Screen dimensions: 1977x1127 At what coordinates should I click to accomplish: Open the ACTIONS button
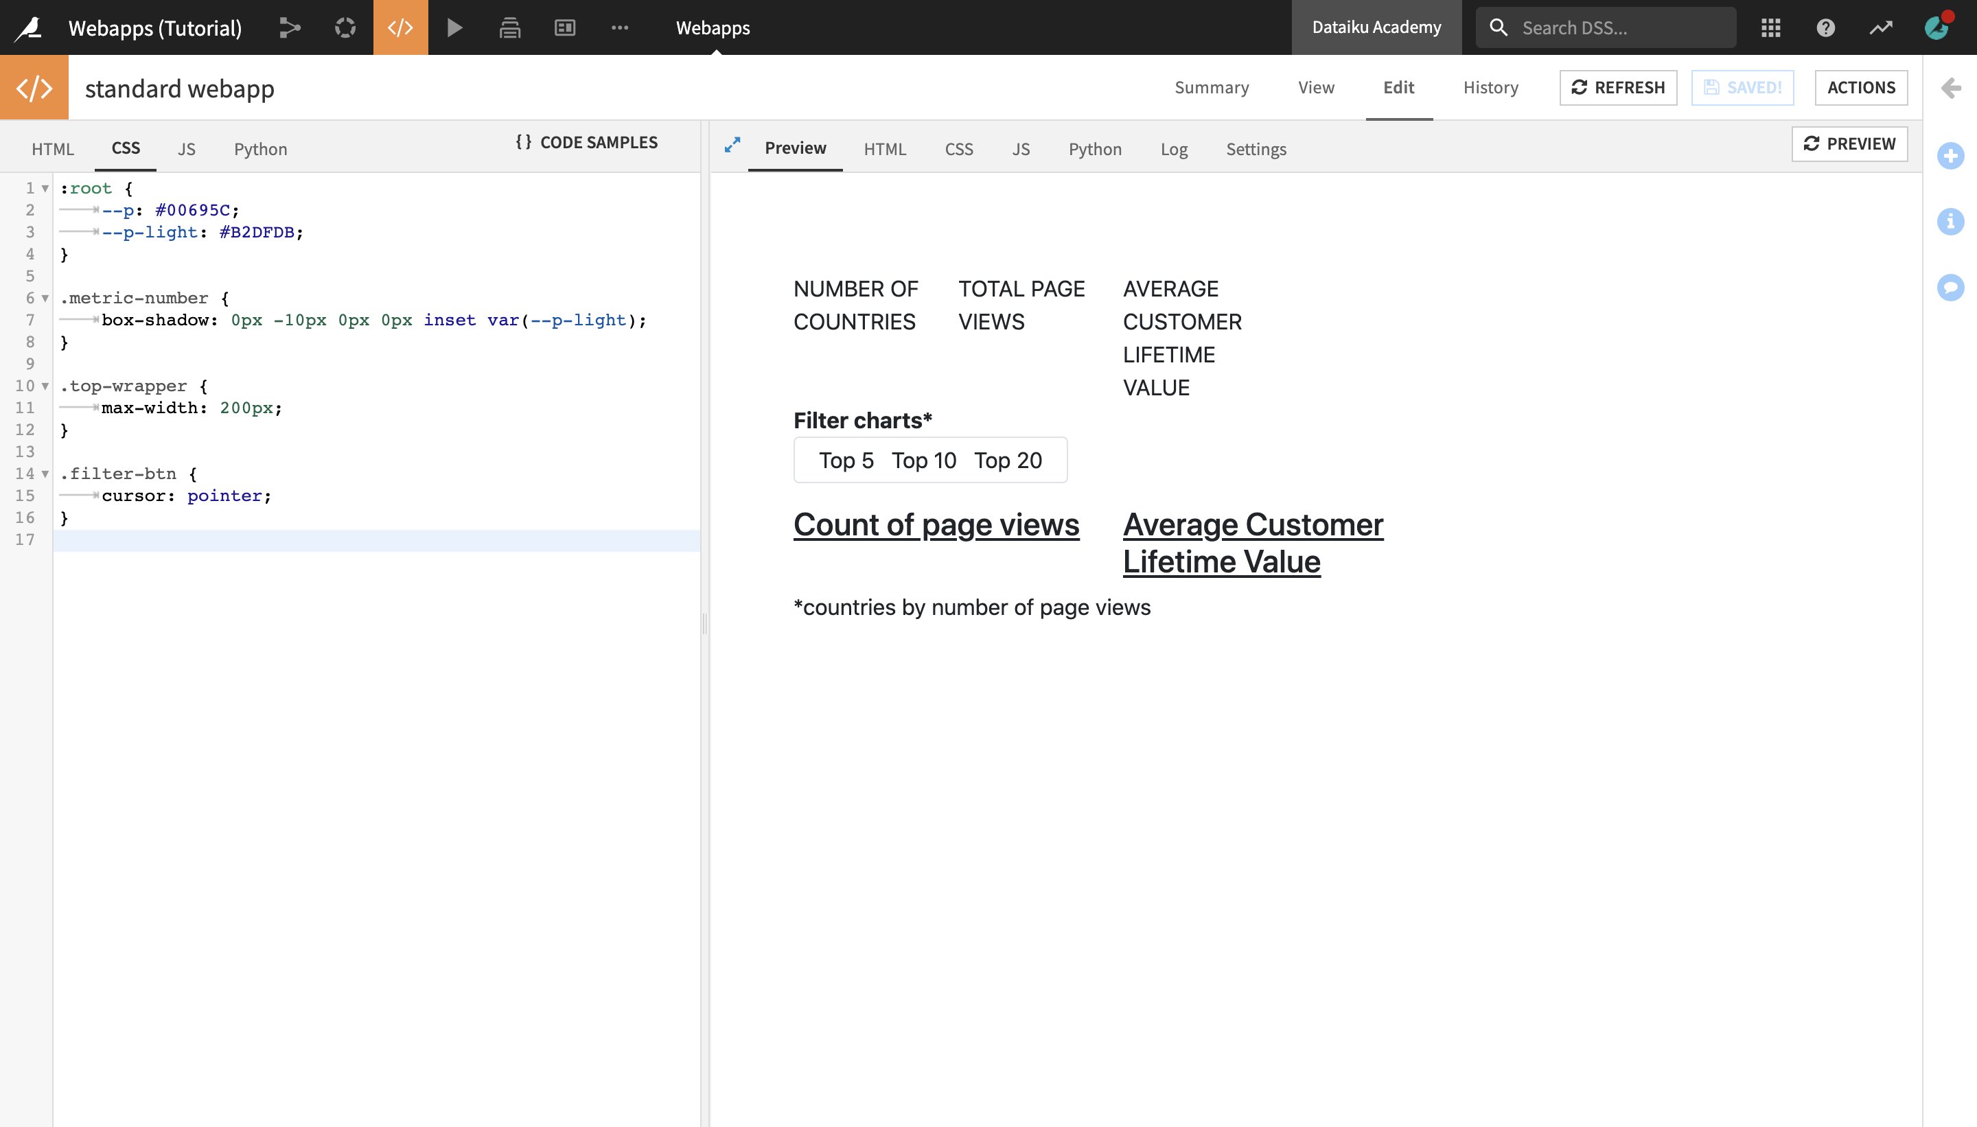[x=1861, y=87]
